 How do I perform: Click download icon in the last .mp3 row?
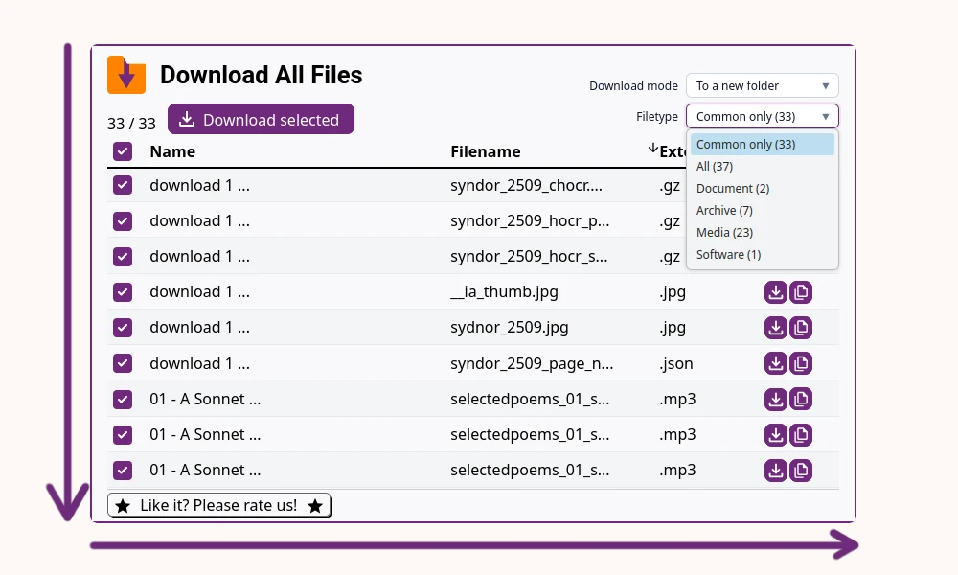pyautogui.click(x=775, y=471)
